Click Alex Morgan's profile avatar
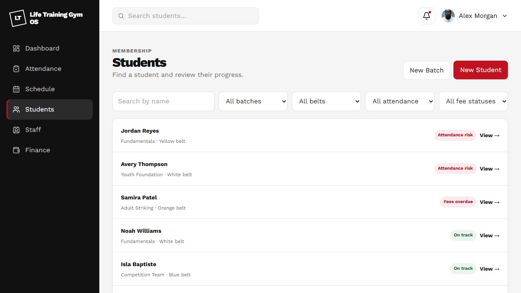This screenshot has height=293, width=521. (x=448, y=16)
